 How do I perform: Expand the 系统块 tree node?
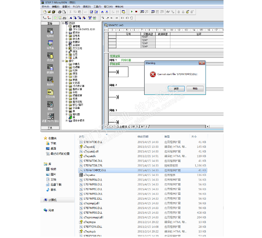[x=66, y=45]
